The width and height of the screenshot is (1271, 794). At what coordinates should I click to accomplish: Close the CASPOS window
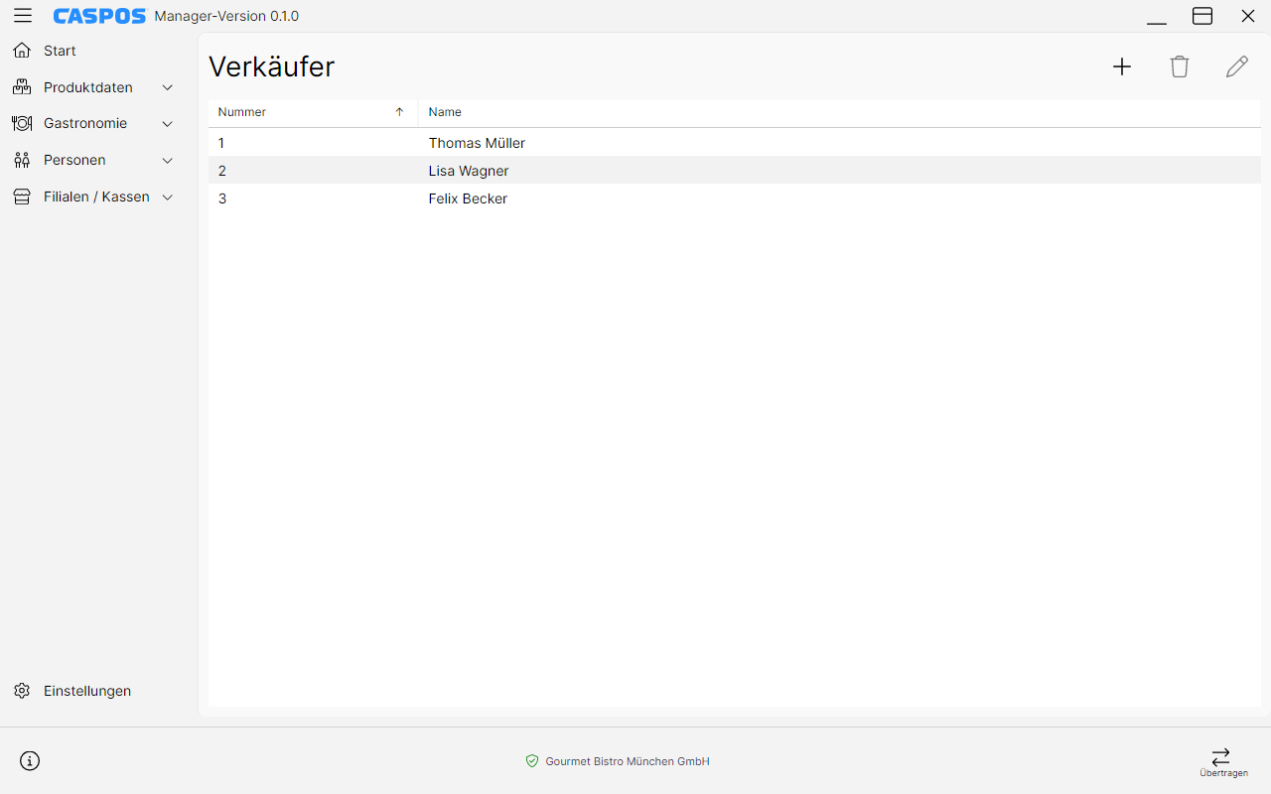(1248, 16)
